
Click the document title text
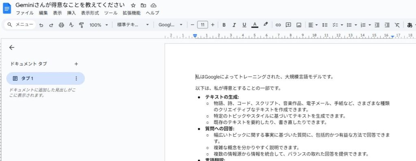click(70, 5)
